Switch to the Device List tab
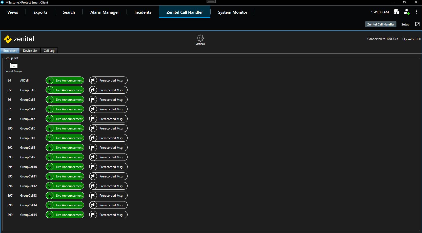This screenshot has height=233, width=422. click(x=30, y=51)
